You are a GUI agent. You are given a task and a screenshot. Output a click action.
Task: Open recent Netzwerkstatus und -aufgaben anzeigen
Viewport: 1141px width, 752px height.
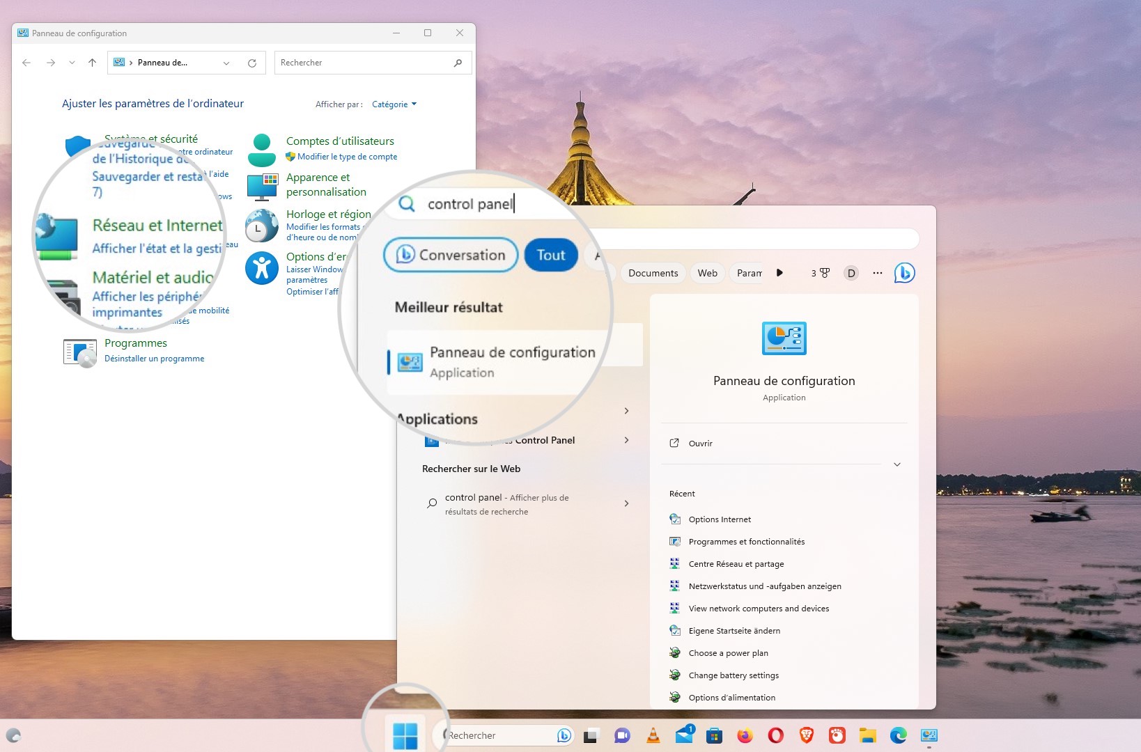tap(765, 586)
